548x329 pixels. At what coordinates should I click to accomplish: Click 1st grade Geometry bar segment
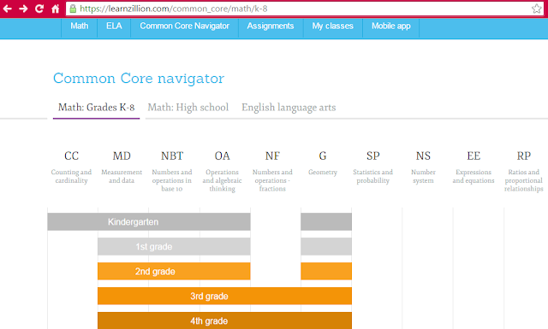coord(326,247)
